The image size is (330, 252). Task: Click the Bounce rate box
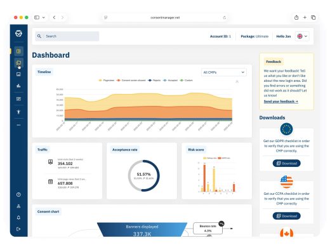208,229
